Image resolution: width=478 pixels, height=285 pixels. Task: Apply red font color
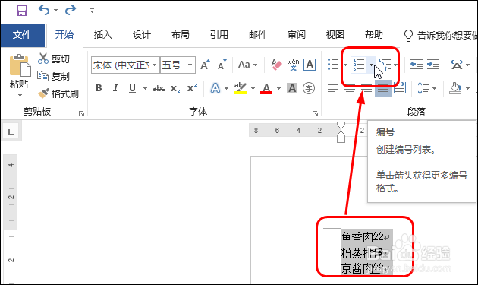(267, 88)
